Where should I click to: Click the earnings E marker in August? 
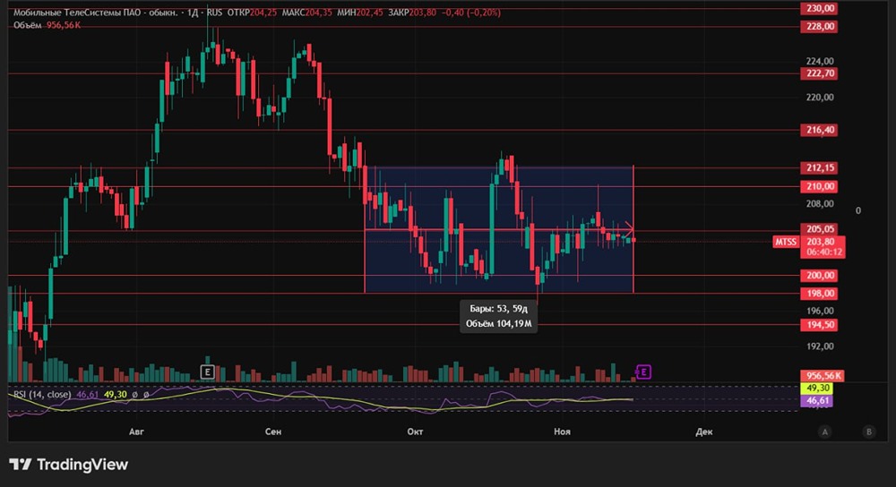tap(208, 372)
